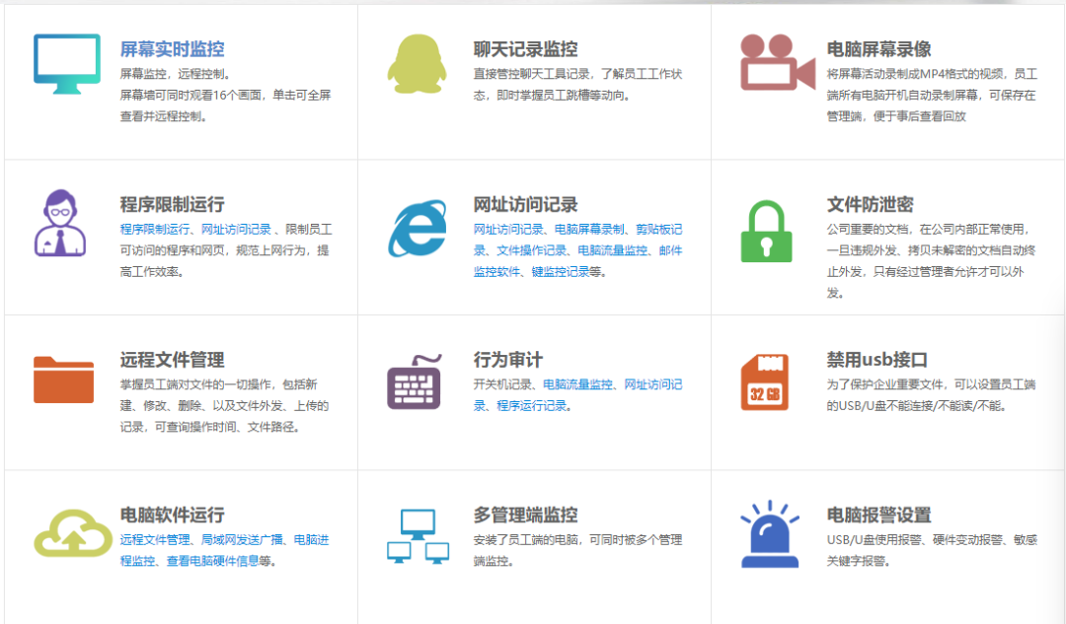Click the keyboard audit icon
The image size is (1066, 624).
(415, 387)
